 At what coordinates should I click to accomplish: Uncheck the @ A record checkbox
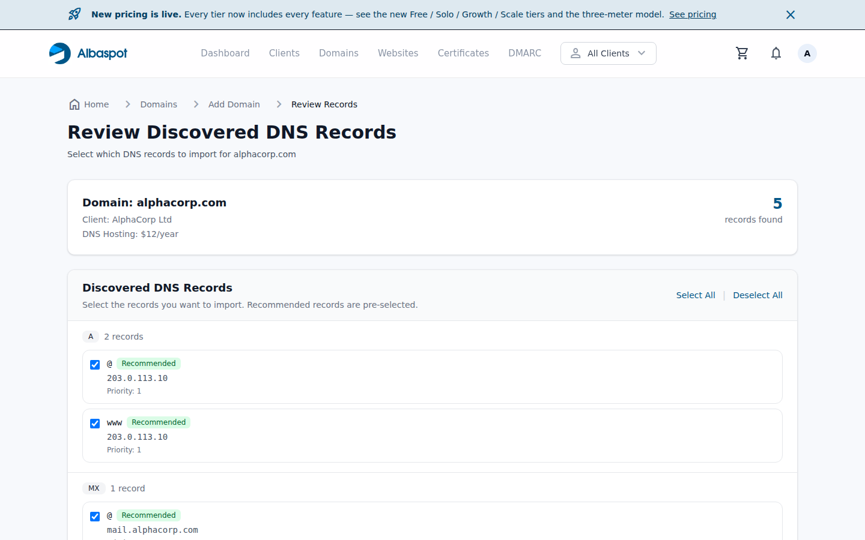point(95,365)
